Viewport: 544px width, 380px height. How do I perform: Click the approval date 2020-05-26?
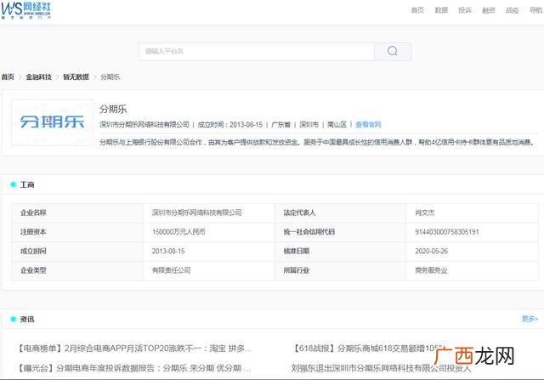point(431,251)
